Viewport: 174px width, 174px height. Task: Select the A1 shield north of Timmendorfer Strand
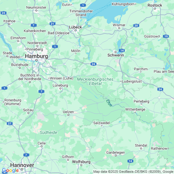click(83, 5)
